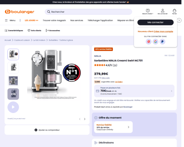Open Télécharger l'application
This screenshot has width=184, height=147.
[x=100, y=21]
